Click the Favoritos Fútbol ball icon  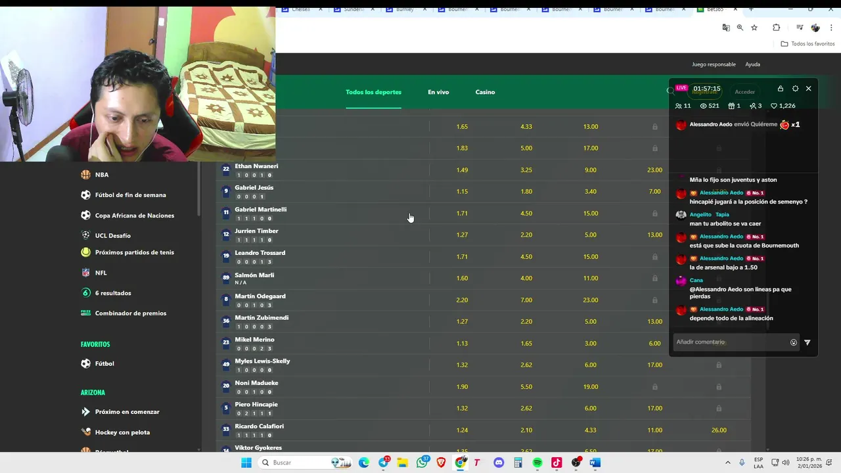(x=85, y=363)
